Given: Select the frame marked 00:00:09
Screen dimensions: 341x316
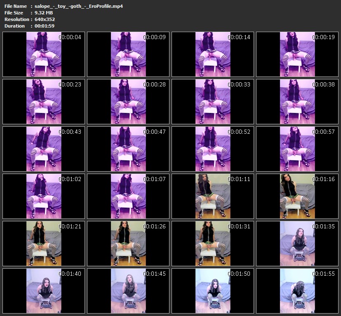Looking at the screenshot, I should click(128, 54).
